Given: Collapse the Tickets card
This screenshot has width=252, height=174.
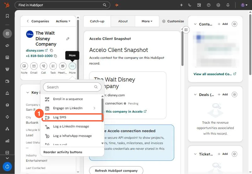Looking at the screenshot, I should click(x=195, y=154).
